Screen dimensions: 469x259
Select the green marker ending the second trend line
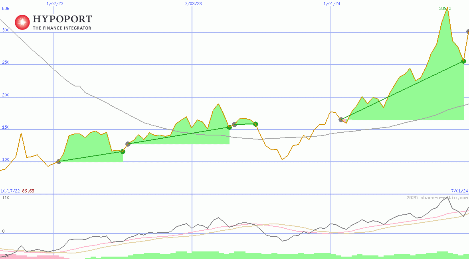(229, 127)
